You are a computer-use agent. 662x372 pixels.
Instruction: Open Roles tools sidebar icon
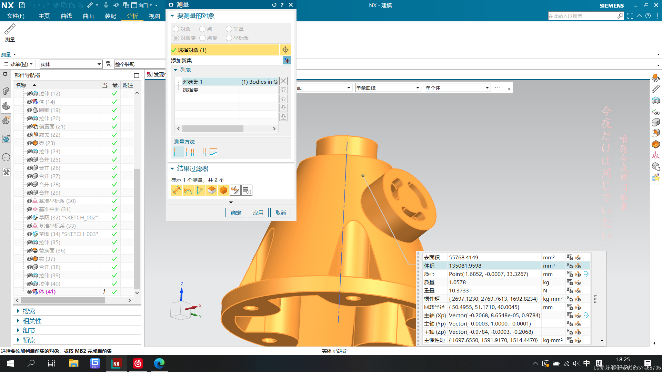click(6, 172)
